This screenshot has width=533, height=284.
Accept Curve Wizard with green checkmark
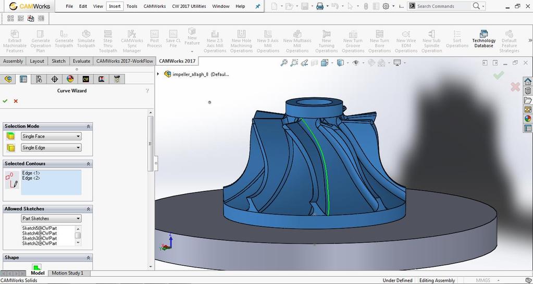point(5,101)
